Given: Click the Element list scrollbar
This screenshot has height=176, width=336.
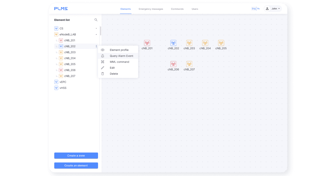Looking at the screenshot, I should 101,31.
